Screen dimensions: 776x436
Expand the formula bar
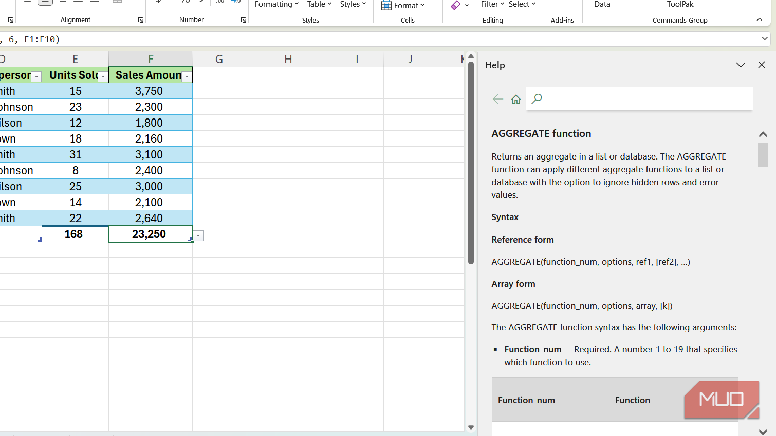coord(765,38)
